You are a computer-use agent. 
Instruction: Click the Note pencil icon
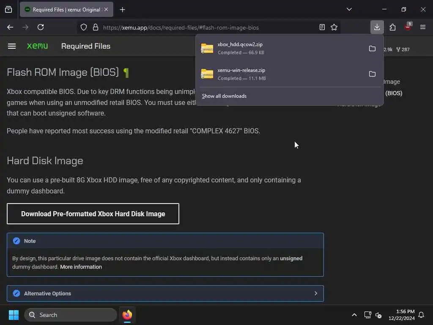point(16,241)
